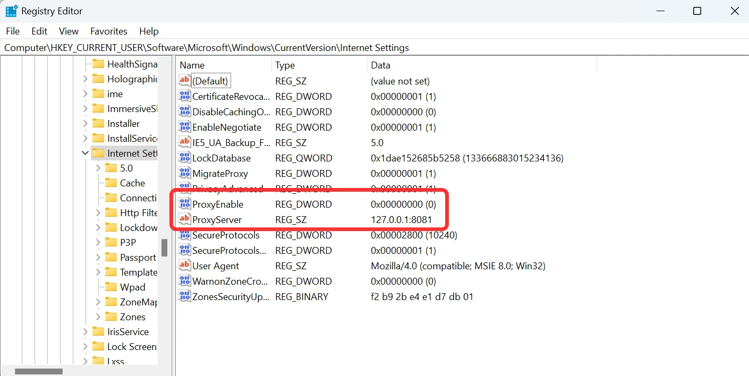
Task: Click the EnableNegotiate DWORD icon
Action: (x=184, y=127)
